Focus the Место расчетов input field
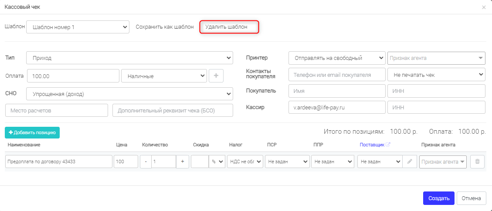 click(x=57, y=110)
